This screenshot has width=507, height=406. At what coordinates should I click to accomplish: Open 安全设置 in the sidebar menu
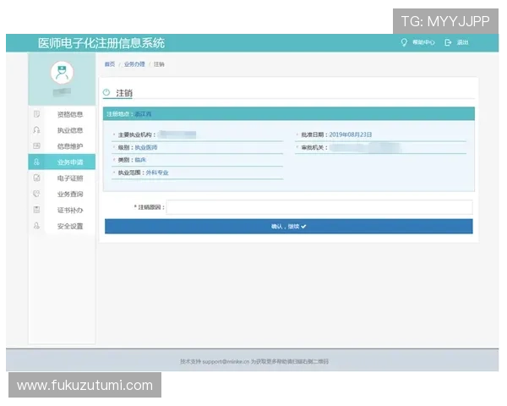[70, 226]
